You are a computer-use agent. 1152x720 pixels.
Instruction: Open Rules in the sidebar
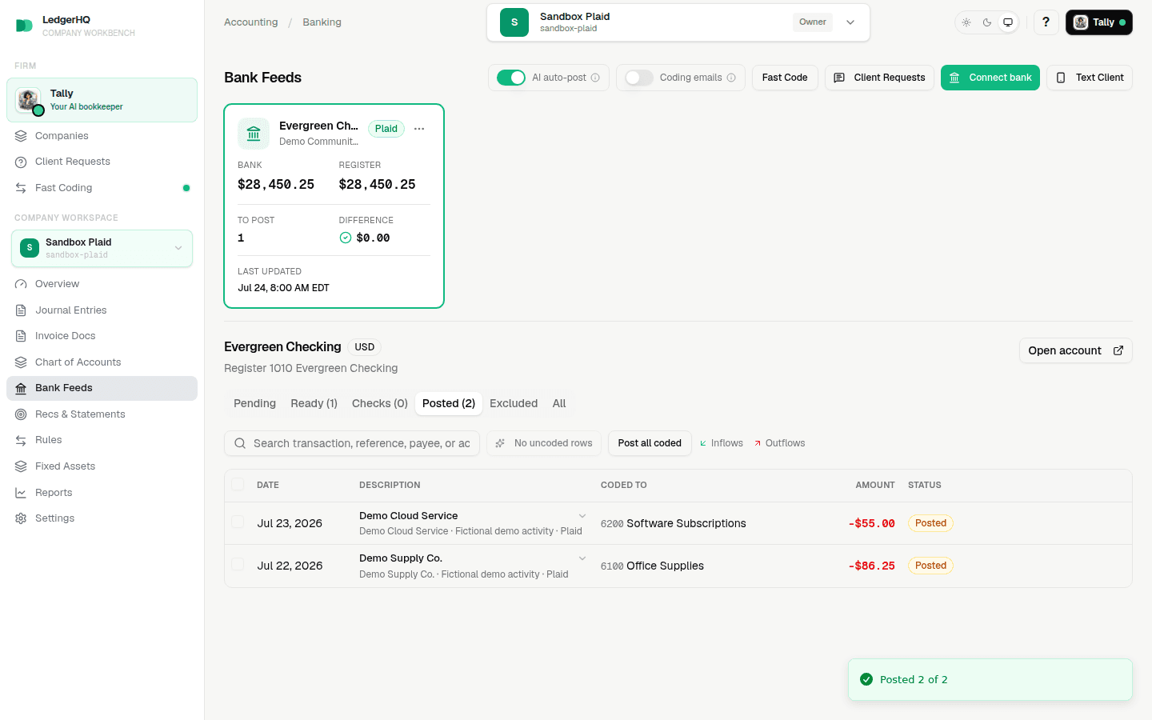(x=102, y=440)
